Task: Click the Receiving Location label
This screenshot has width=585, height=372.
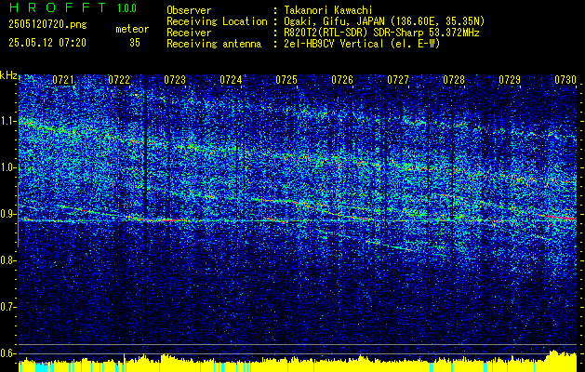Action: point(217,21)
